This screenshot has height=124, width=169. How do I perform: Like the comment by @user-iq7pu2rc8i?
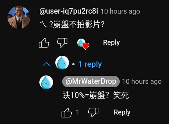point(44,43)
